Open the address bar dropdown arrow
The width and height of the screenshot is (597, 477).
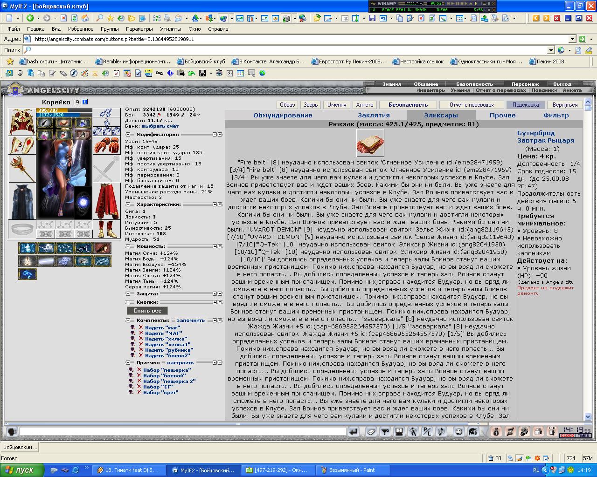coord(573,39)
